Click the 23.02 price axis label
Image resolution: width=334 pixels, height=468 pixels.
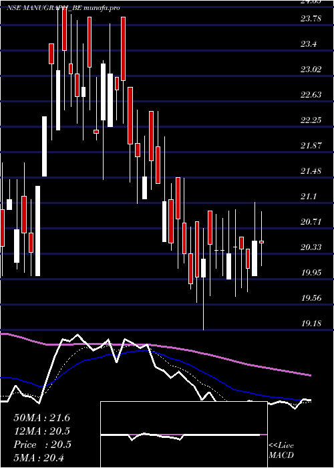pyautogui.click(x=311, y=70)
